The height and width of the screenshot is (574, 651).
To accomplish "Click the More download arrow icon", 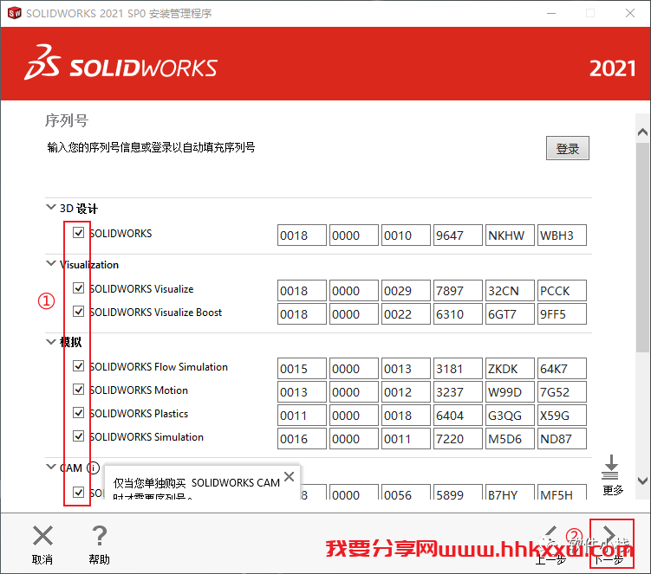I will 610,468.
